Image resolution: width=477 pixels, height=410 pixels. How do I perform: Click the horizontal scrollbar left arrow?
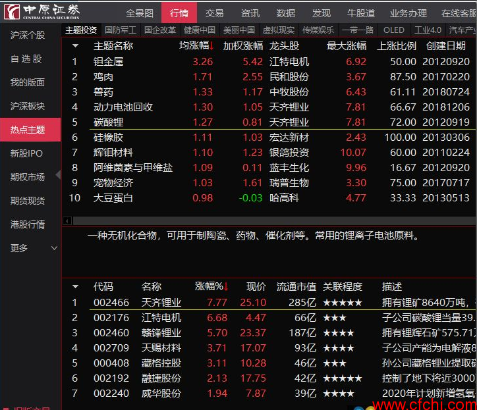67,220
